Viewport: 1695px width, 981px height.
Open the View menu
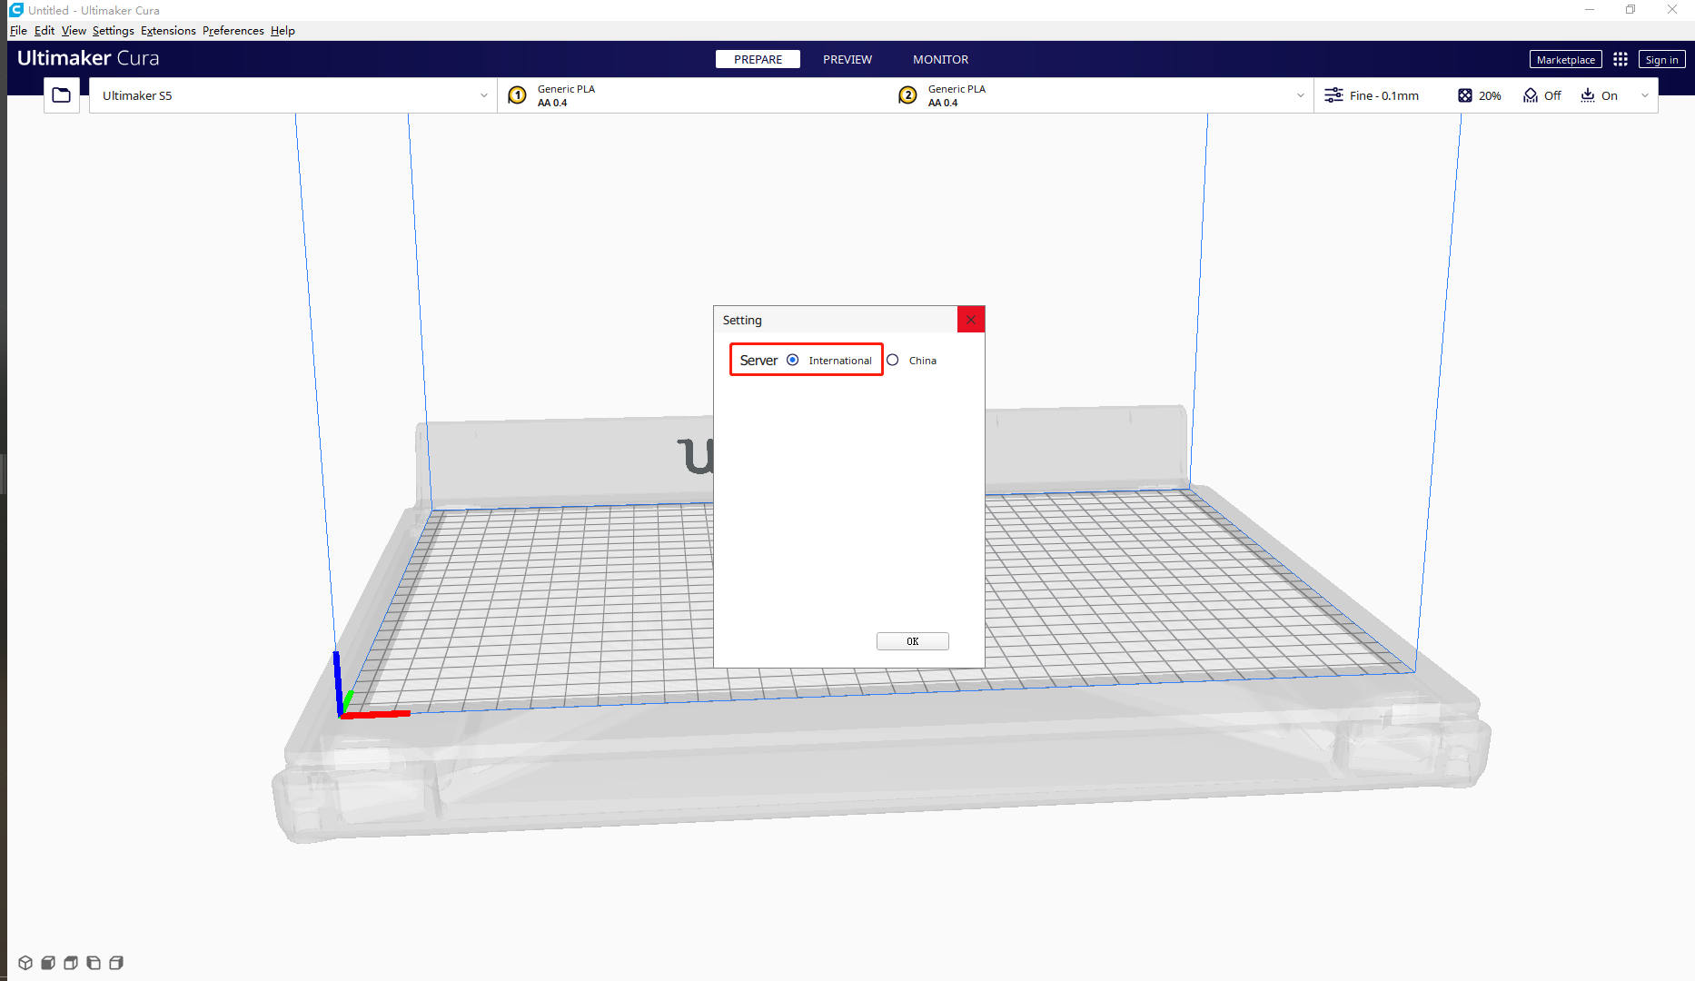click(74, 31)
